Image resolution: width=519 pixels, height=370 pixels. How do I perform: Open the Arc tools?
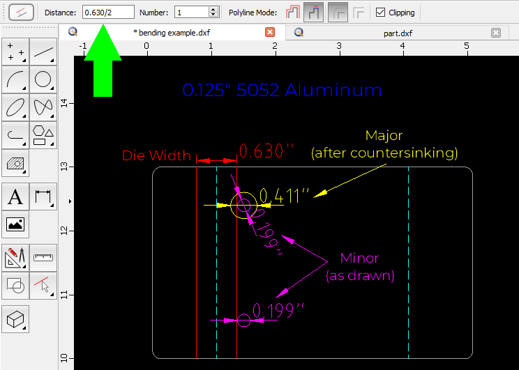(15, 79)
